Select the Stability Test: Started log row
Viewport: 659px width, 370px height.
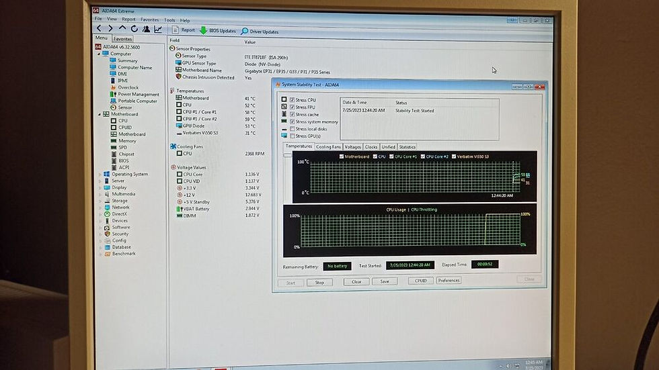point(419,110)
